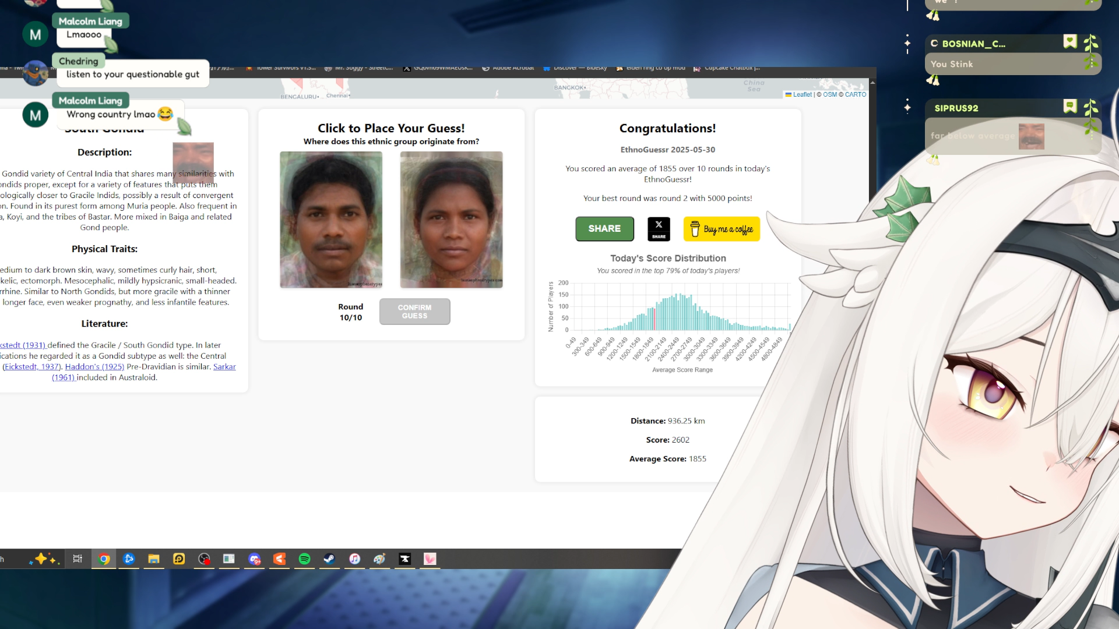
Task: Launch Steam from the taskbar
Action: point(329,559)
